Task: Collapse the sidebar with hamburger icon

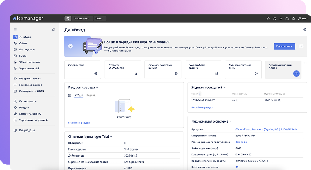Action: click(15, 30)
